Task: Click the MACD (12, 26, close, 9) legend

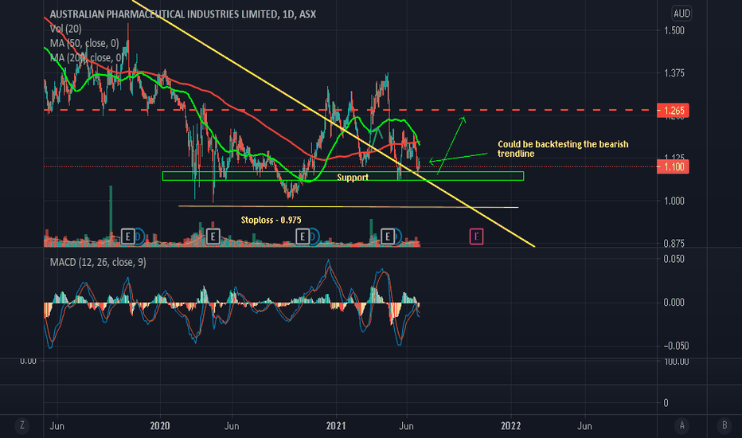Action: point(98,262)
